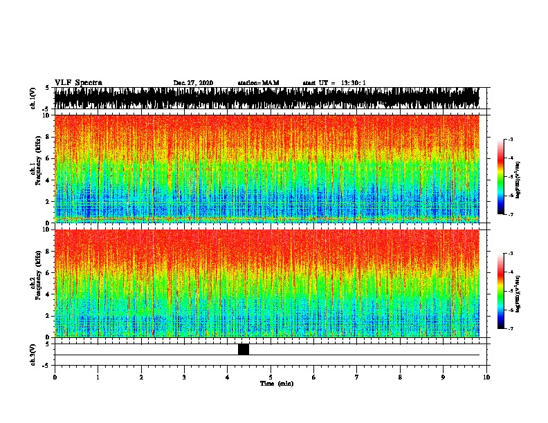Select the "start UT = 13:30: 1" text
Screen dimensions: 548x423
(x=334, y=83)
